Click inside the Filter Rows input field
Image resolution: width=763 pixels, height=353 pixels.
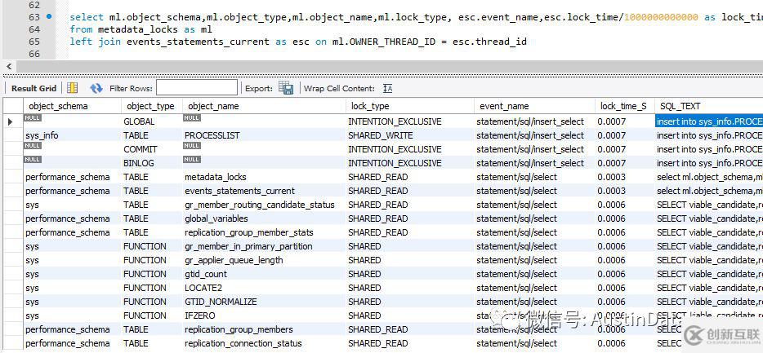(x=197, y=88)
